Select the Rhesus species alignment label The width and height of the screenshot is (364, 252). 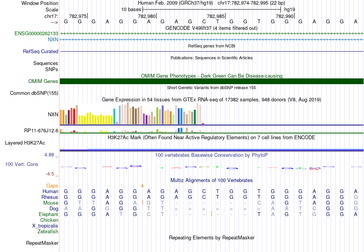click(50, 197)
